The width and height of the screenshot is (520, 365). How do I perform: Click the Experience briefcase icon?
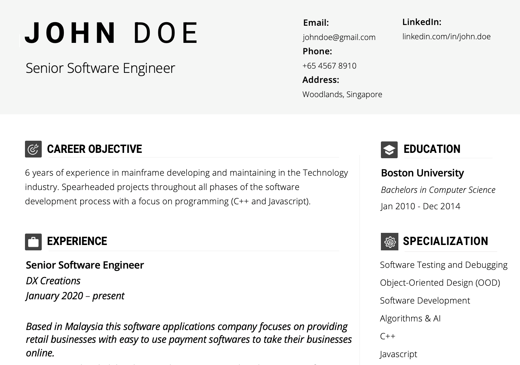click(x=33, y=242)
